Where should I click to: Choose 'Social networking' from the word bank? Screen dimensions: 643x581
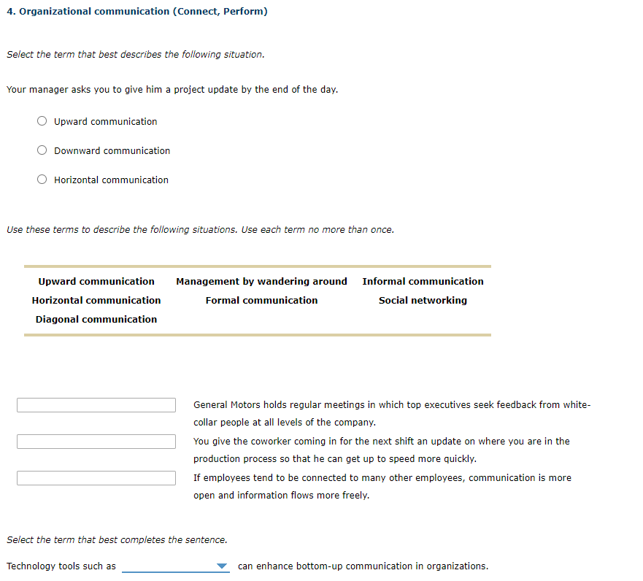coord(423,300)
